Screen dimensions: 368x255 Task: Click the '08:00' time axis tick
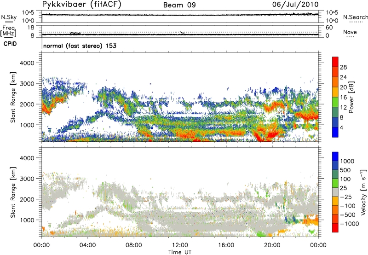pos(133,245)
